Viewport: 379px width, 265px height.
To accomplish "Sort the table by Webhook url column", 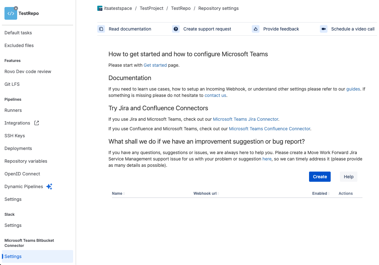I will pyautogui.click(x=206, y=194).
